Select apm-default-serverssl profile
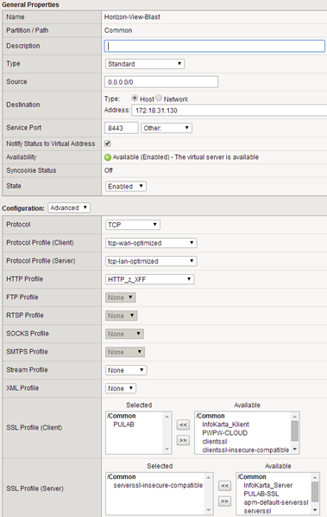This screenshot has height=517, width=327. pyautogui.click(x=276, y=502)
